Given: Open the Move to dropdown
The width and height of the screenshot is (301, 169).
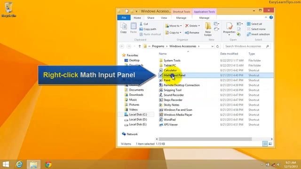Looking at the screenshot, I should [174, 26].
